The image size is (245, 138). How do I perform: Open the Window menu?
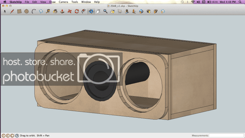click(x=86, y=2)
